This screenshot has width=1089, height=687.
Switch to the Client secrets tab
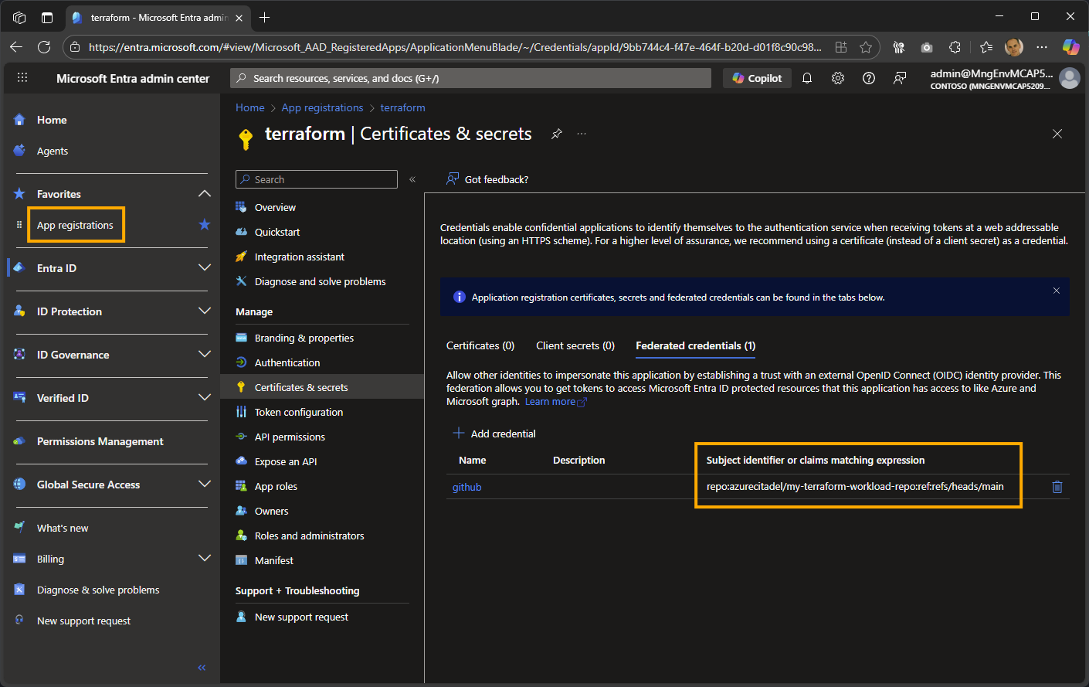click(575, 345)
